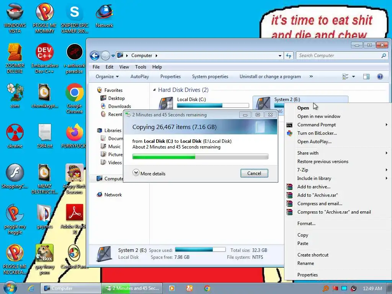Cancel the copy operation
Screen dimensions: 392x294
click(x=254, y=173)
